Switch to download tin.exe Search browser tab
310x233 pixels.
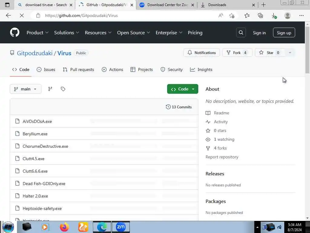[45, 5]
